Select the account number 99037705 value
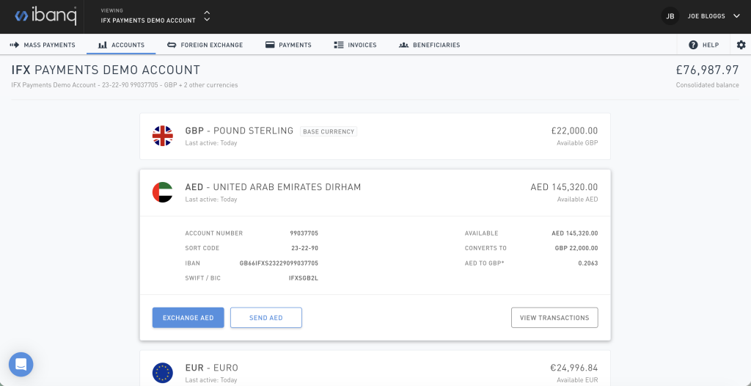The width and height of the screenshot is (751, 386). (x=304, y=233)
